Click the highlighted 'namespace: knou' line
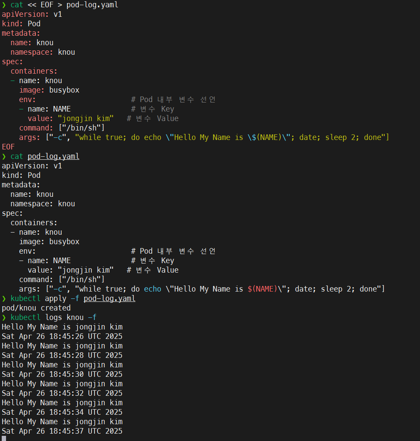This screenshot has width=420, height=441. point(43,52)
